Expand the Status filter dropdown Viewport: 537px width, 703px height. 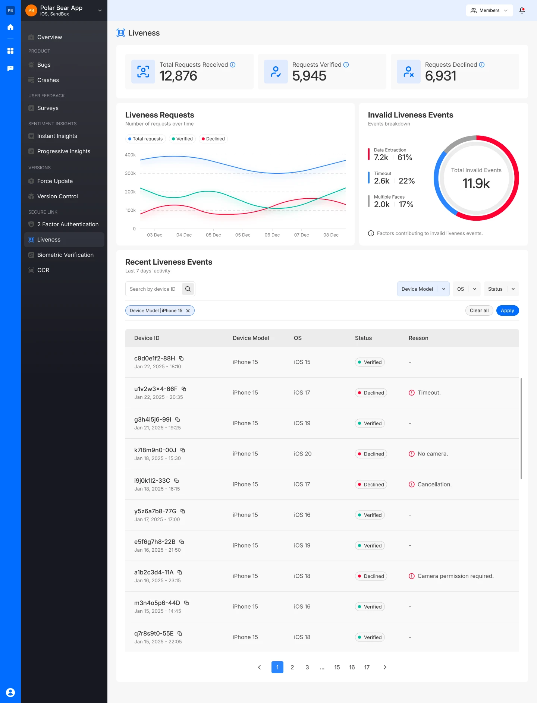point(501,289)
